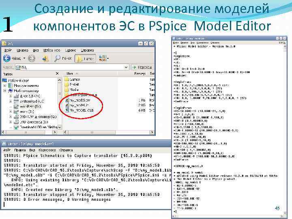Click the '0 Error messages, 0 Warning messages' line
The width and height of the screenshot is (292, 219).
point(57,200)
